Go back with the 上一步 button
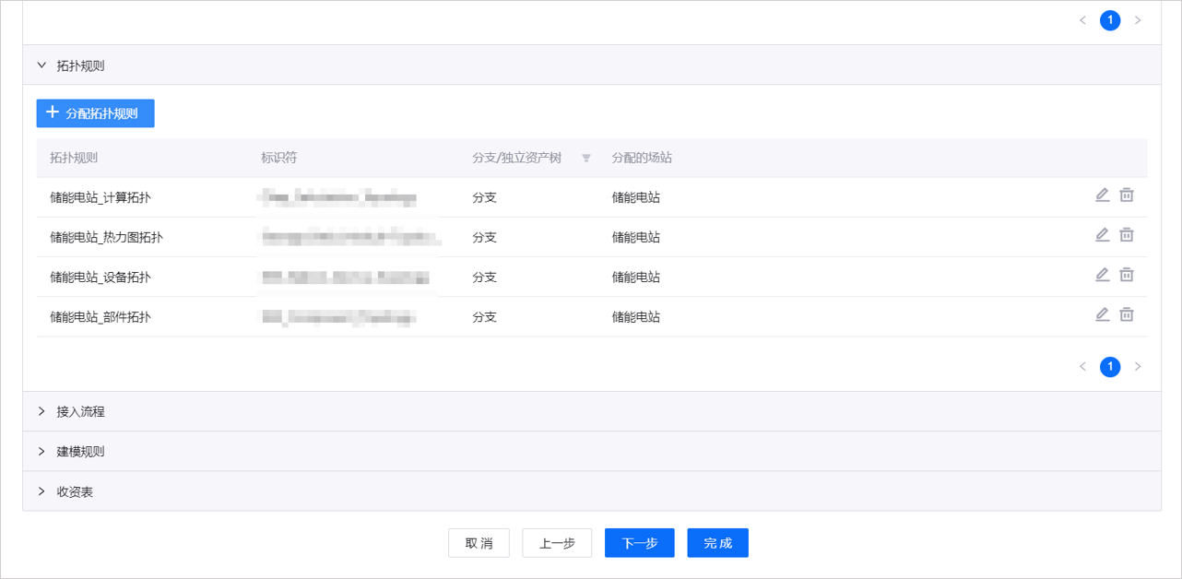This screenshot has height=579, width=1182. point(557,543)
